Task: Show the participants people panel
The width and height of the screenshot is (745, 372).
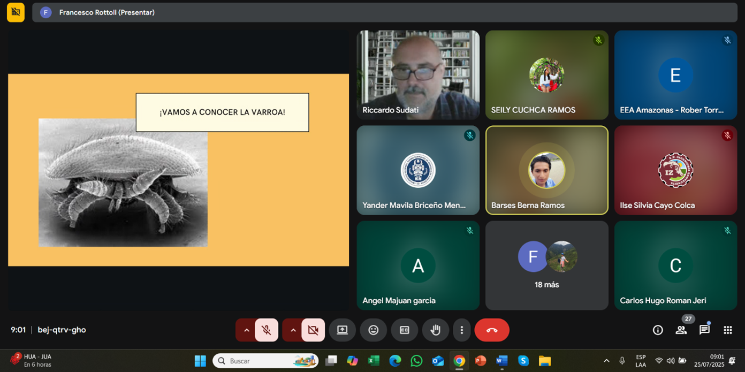Action: tap(681, 330)
